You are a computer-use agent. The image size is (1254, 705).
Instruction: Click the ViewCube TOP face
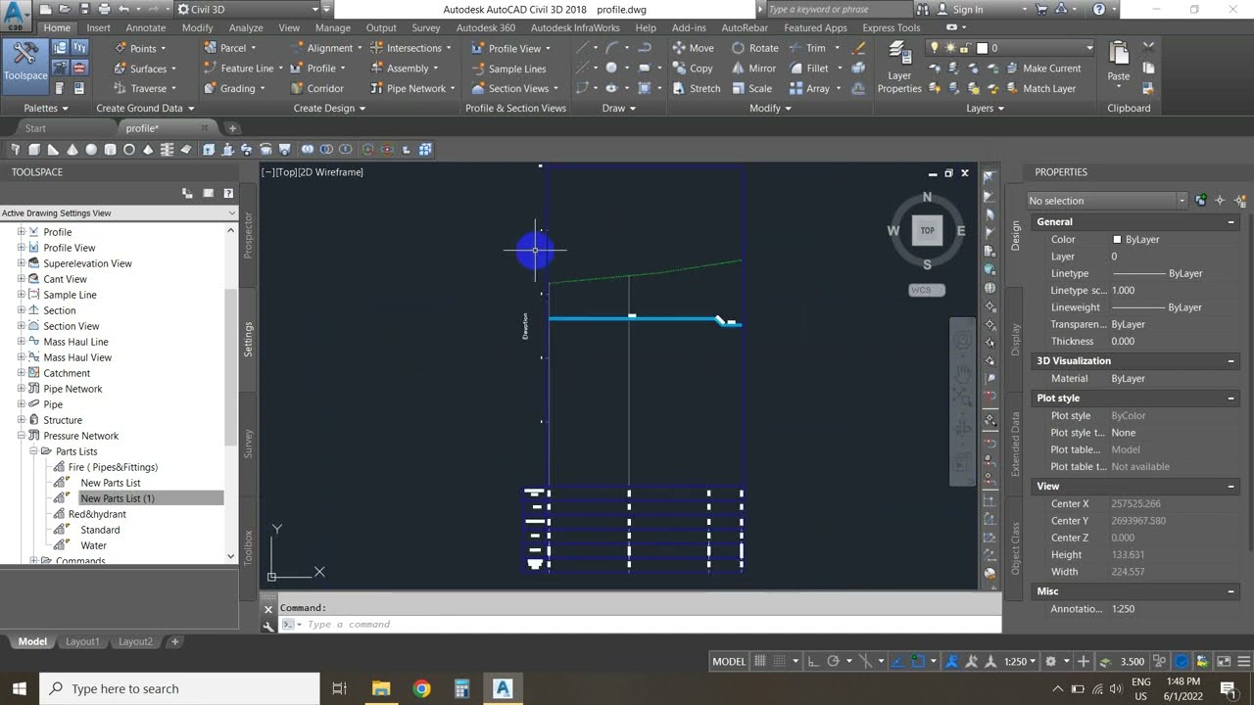coord(927,230)
